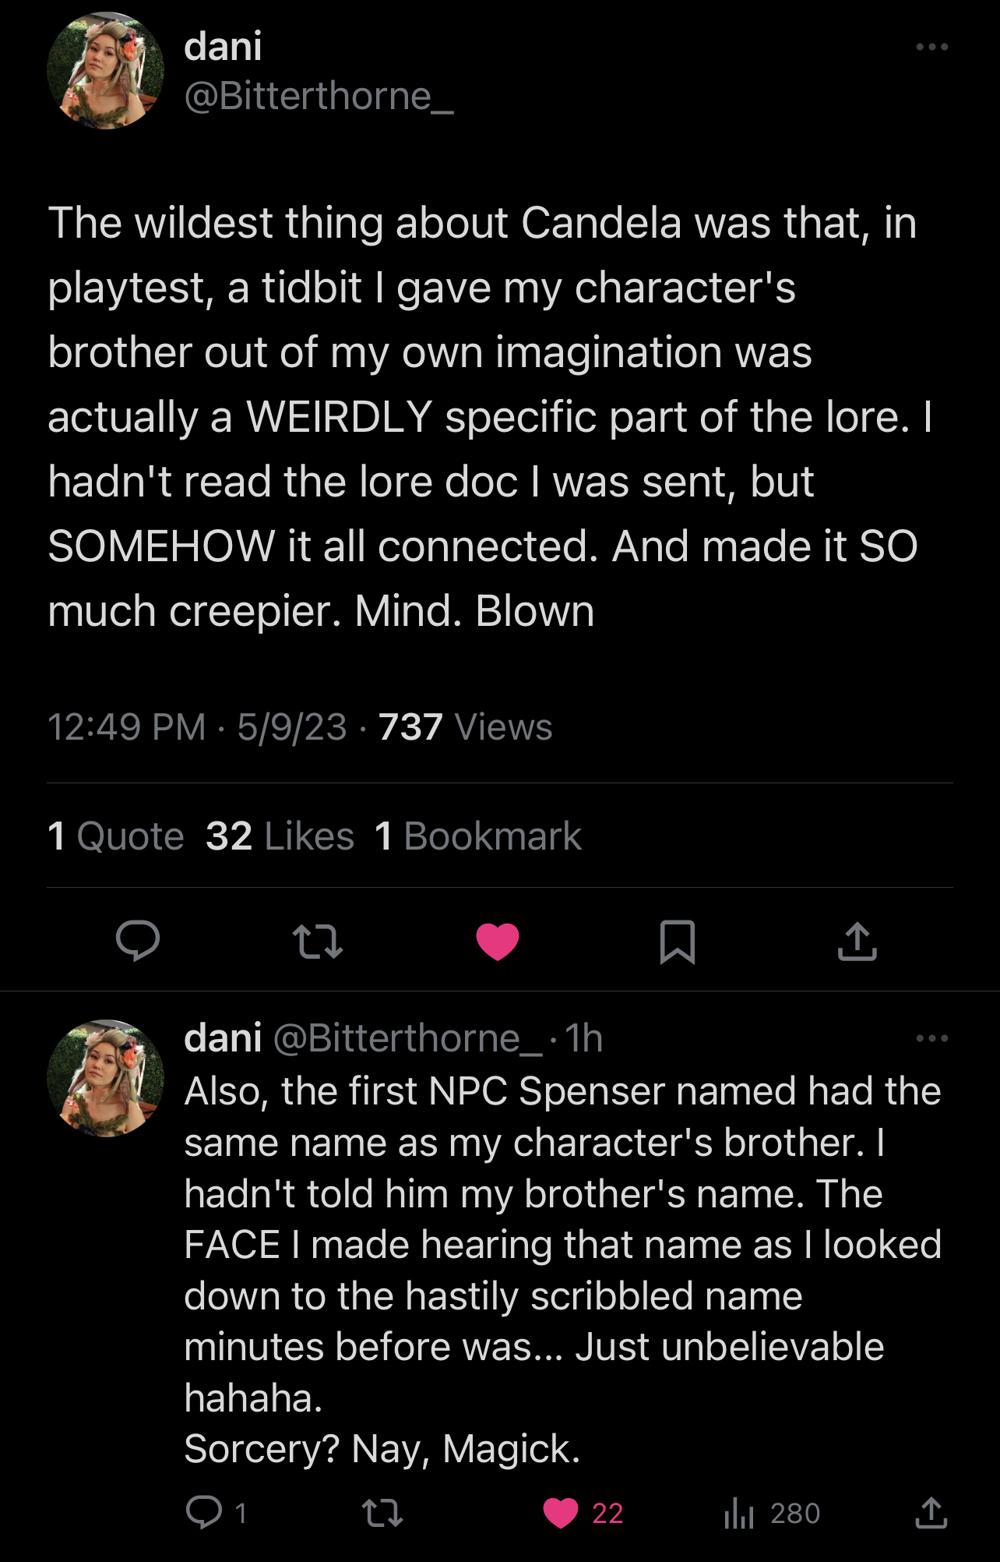Open the reply's 1h timestamp

point(583,1038)
